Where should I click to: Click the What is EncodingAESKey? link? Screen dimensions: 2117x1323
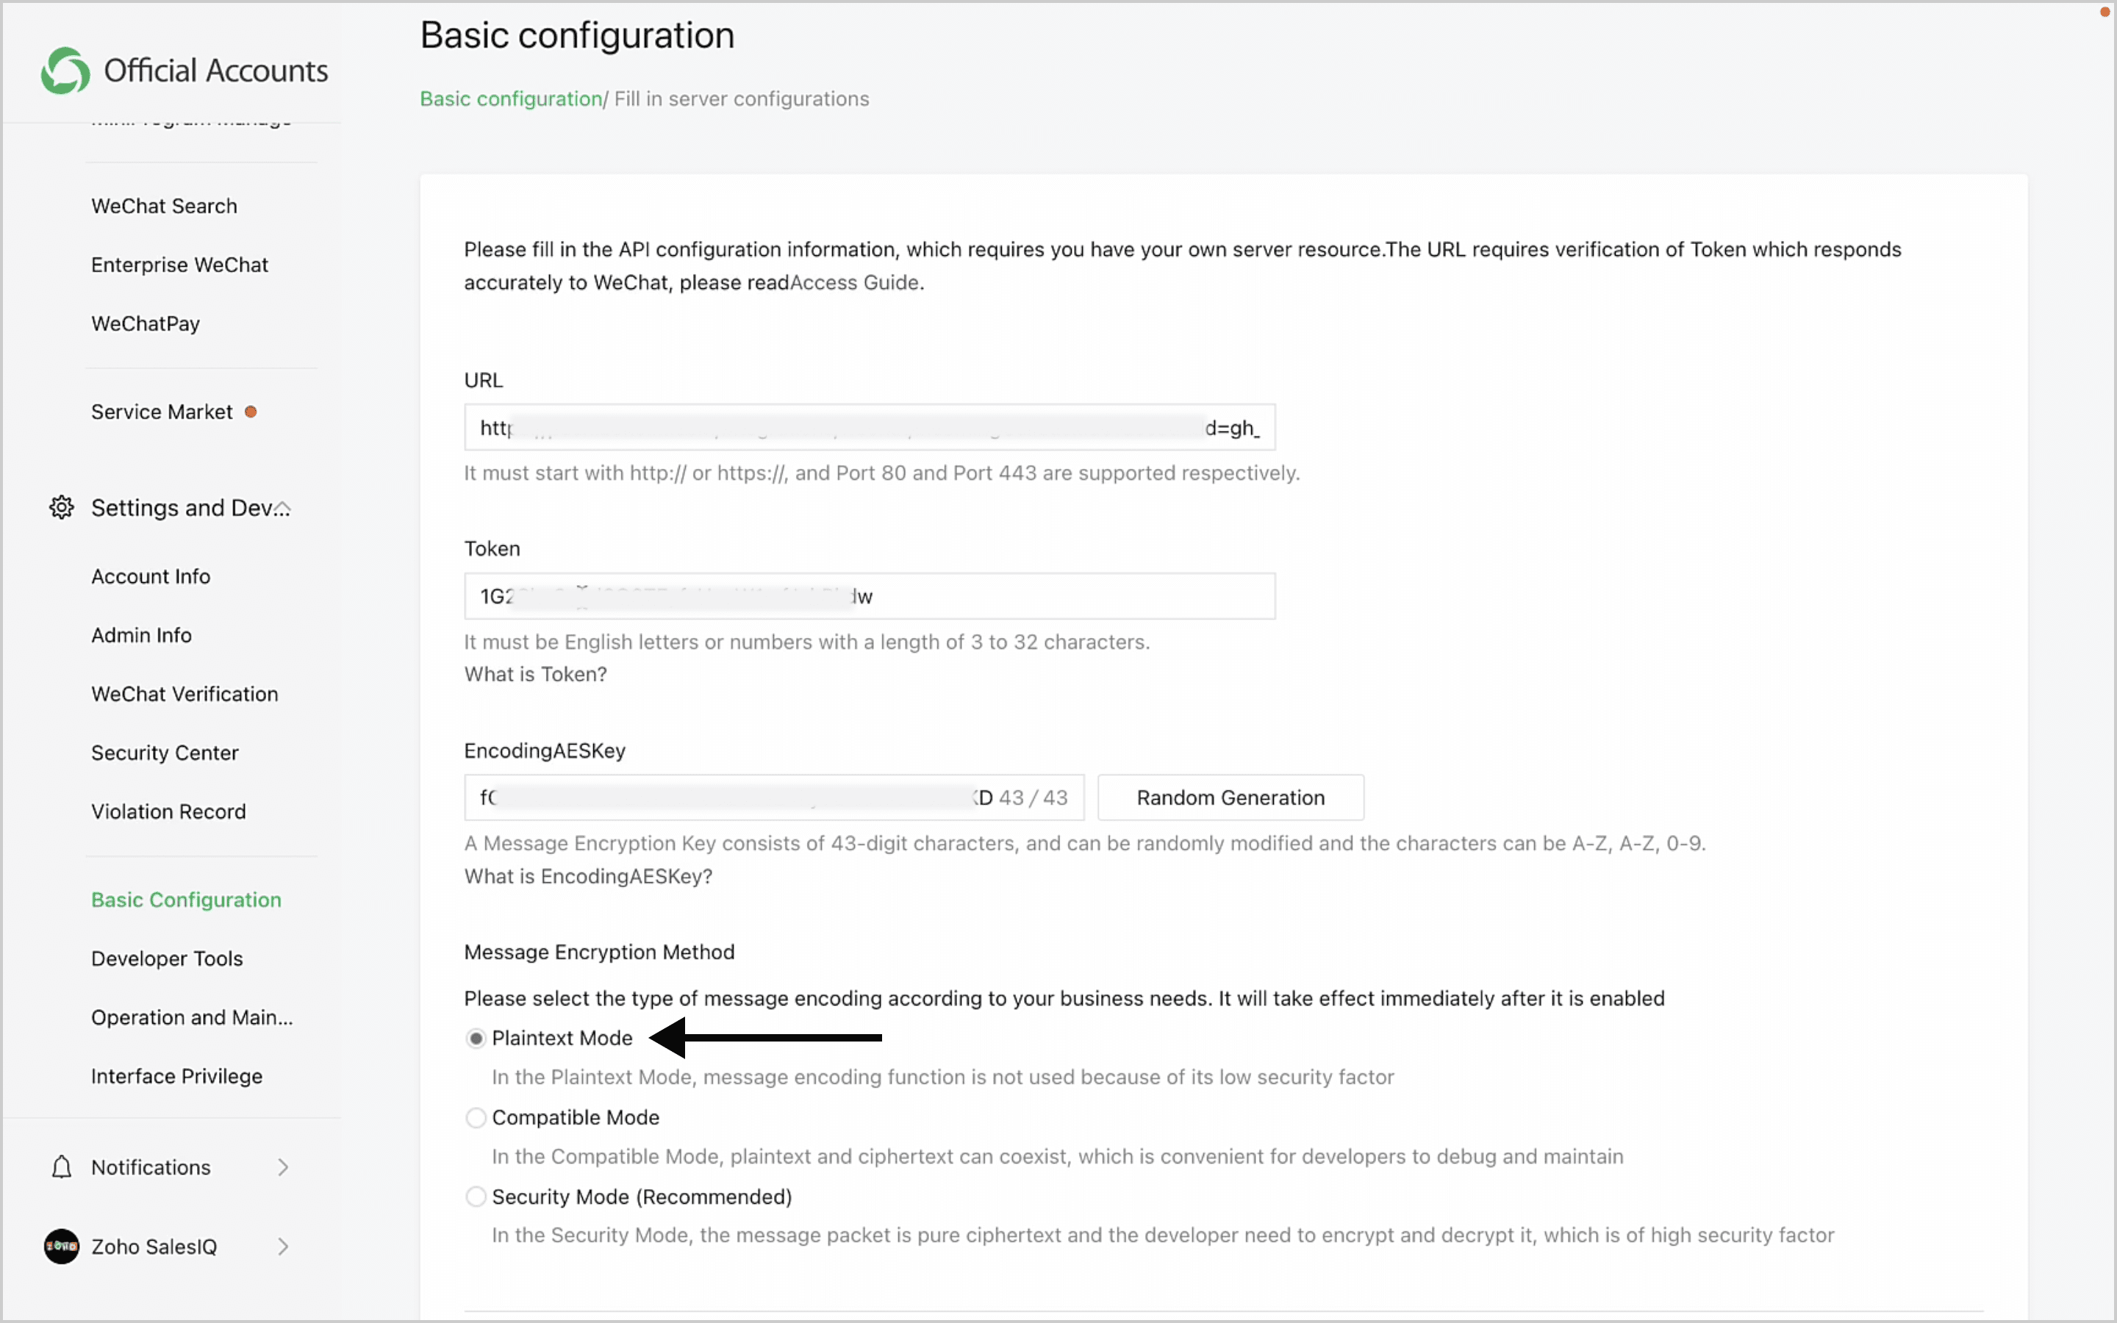click(588, 876)
